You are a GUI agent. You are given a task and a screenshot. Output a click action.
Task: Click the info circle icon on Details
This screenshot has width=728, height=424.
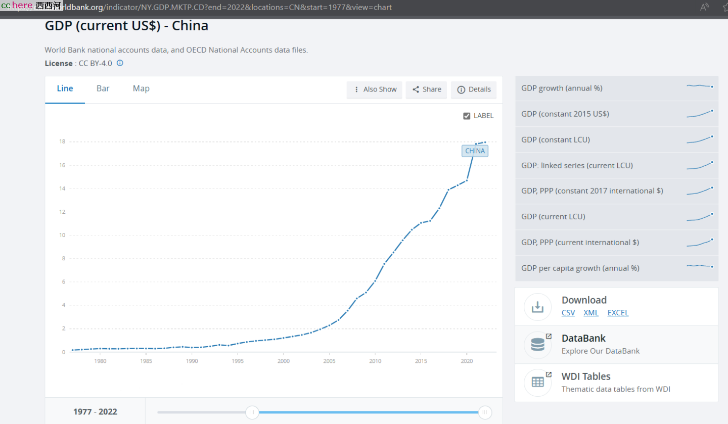coord(461,89)
